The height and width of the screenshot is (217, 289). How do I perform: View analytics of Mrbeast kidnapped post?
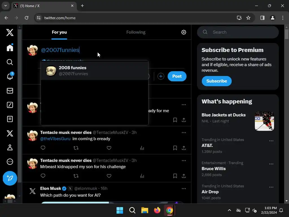pos(142,176)
